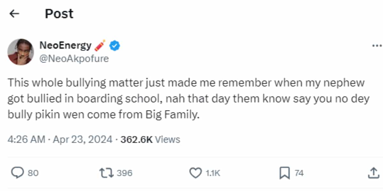Click the 1.1K likes count
Screen dimensions: 383x191
tap(213, 173)
